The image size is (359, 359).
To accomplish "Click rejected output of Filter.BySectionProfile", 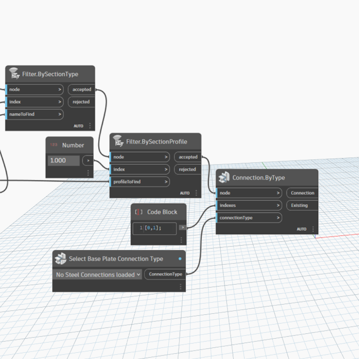I will [x=188, y=169].
